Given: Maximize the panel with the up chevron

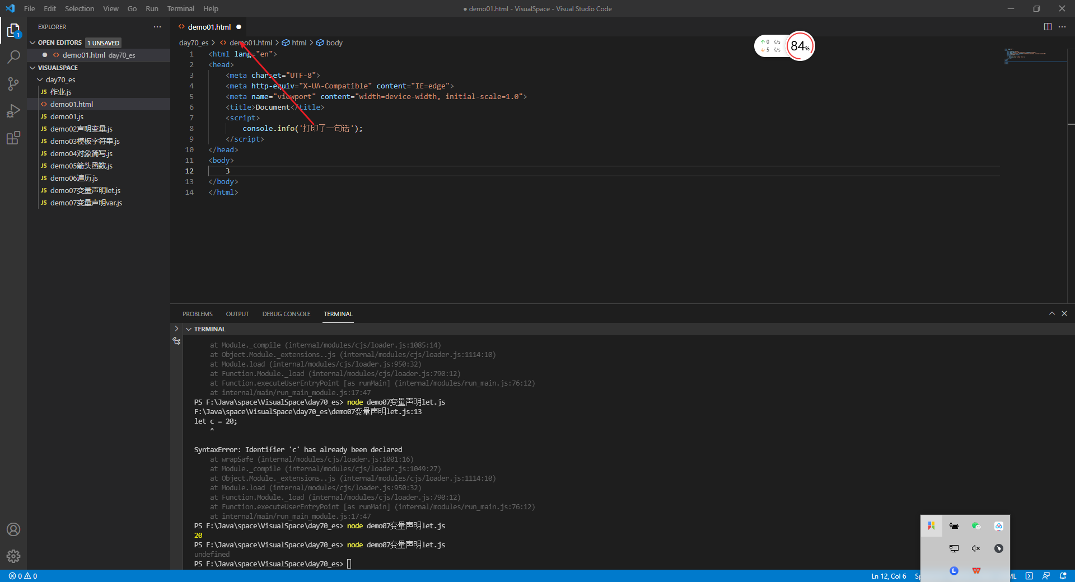Looking at the screenshot, I should [x=1052, y=313].
